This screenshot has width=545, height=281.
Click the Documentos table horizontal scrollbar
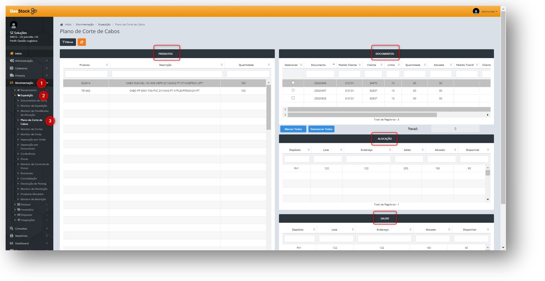(361, 115)
